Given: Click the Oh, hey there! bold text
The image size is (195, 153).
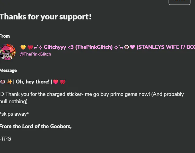Looking at the screenshot, I should click(x=32, y=82).
